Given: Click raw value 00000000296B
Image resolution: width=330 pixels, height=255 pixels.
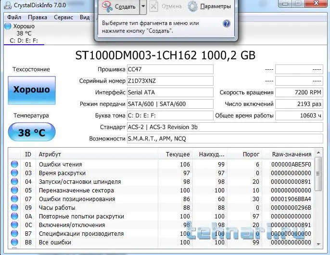Looking at the screenshot, I should coord(291,207).
